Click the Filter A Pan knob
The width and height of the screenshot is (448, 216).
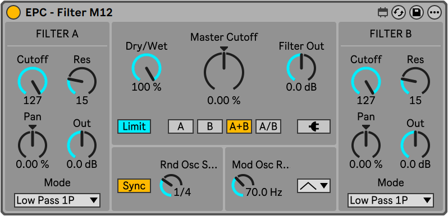coord(33,144)
